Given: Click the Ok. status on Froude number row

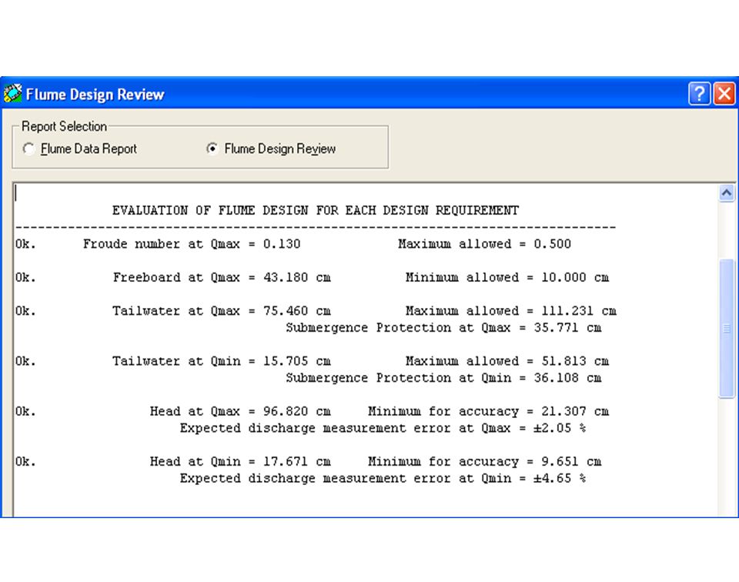Looking at the screenshot, I should pos(25,243).
